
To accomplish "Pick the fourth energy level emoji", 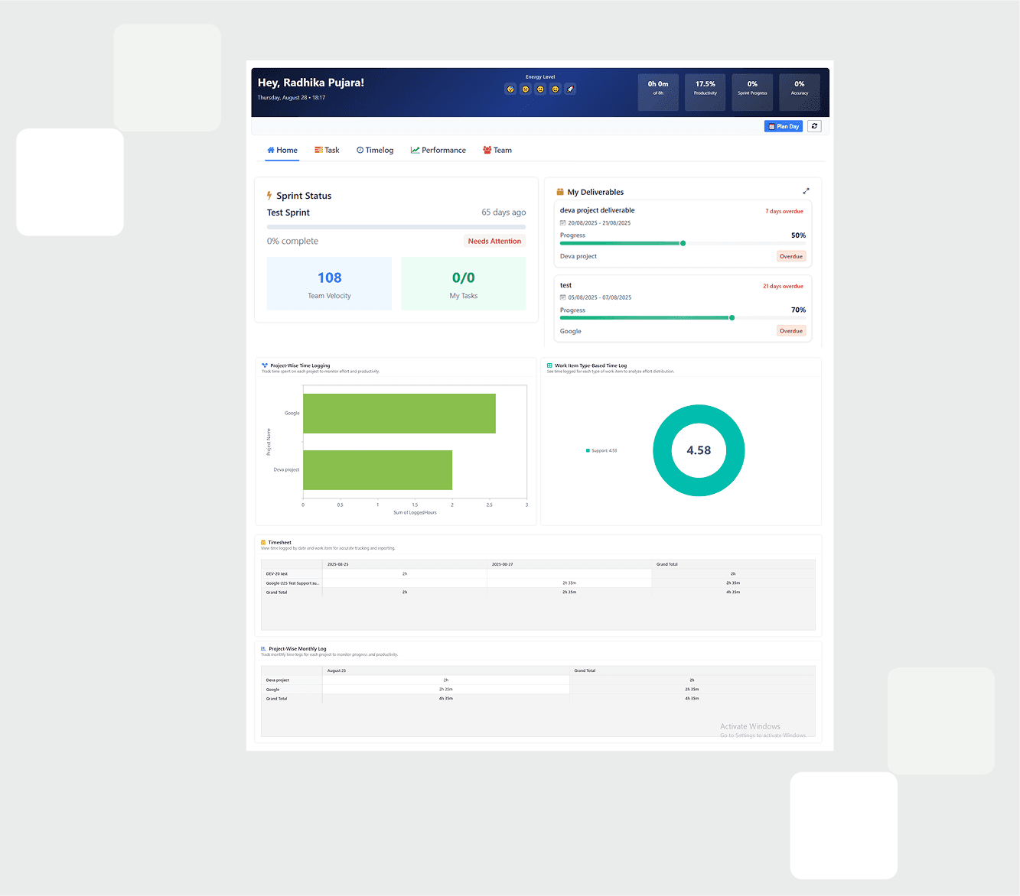I will 556,89.
